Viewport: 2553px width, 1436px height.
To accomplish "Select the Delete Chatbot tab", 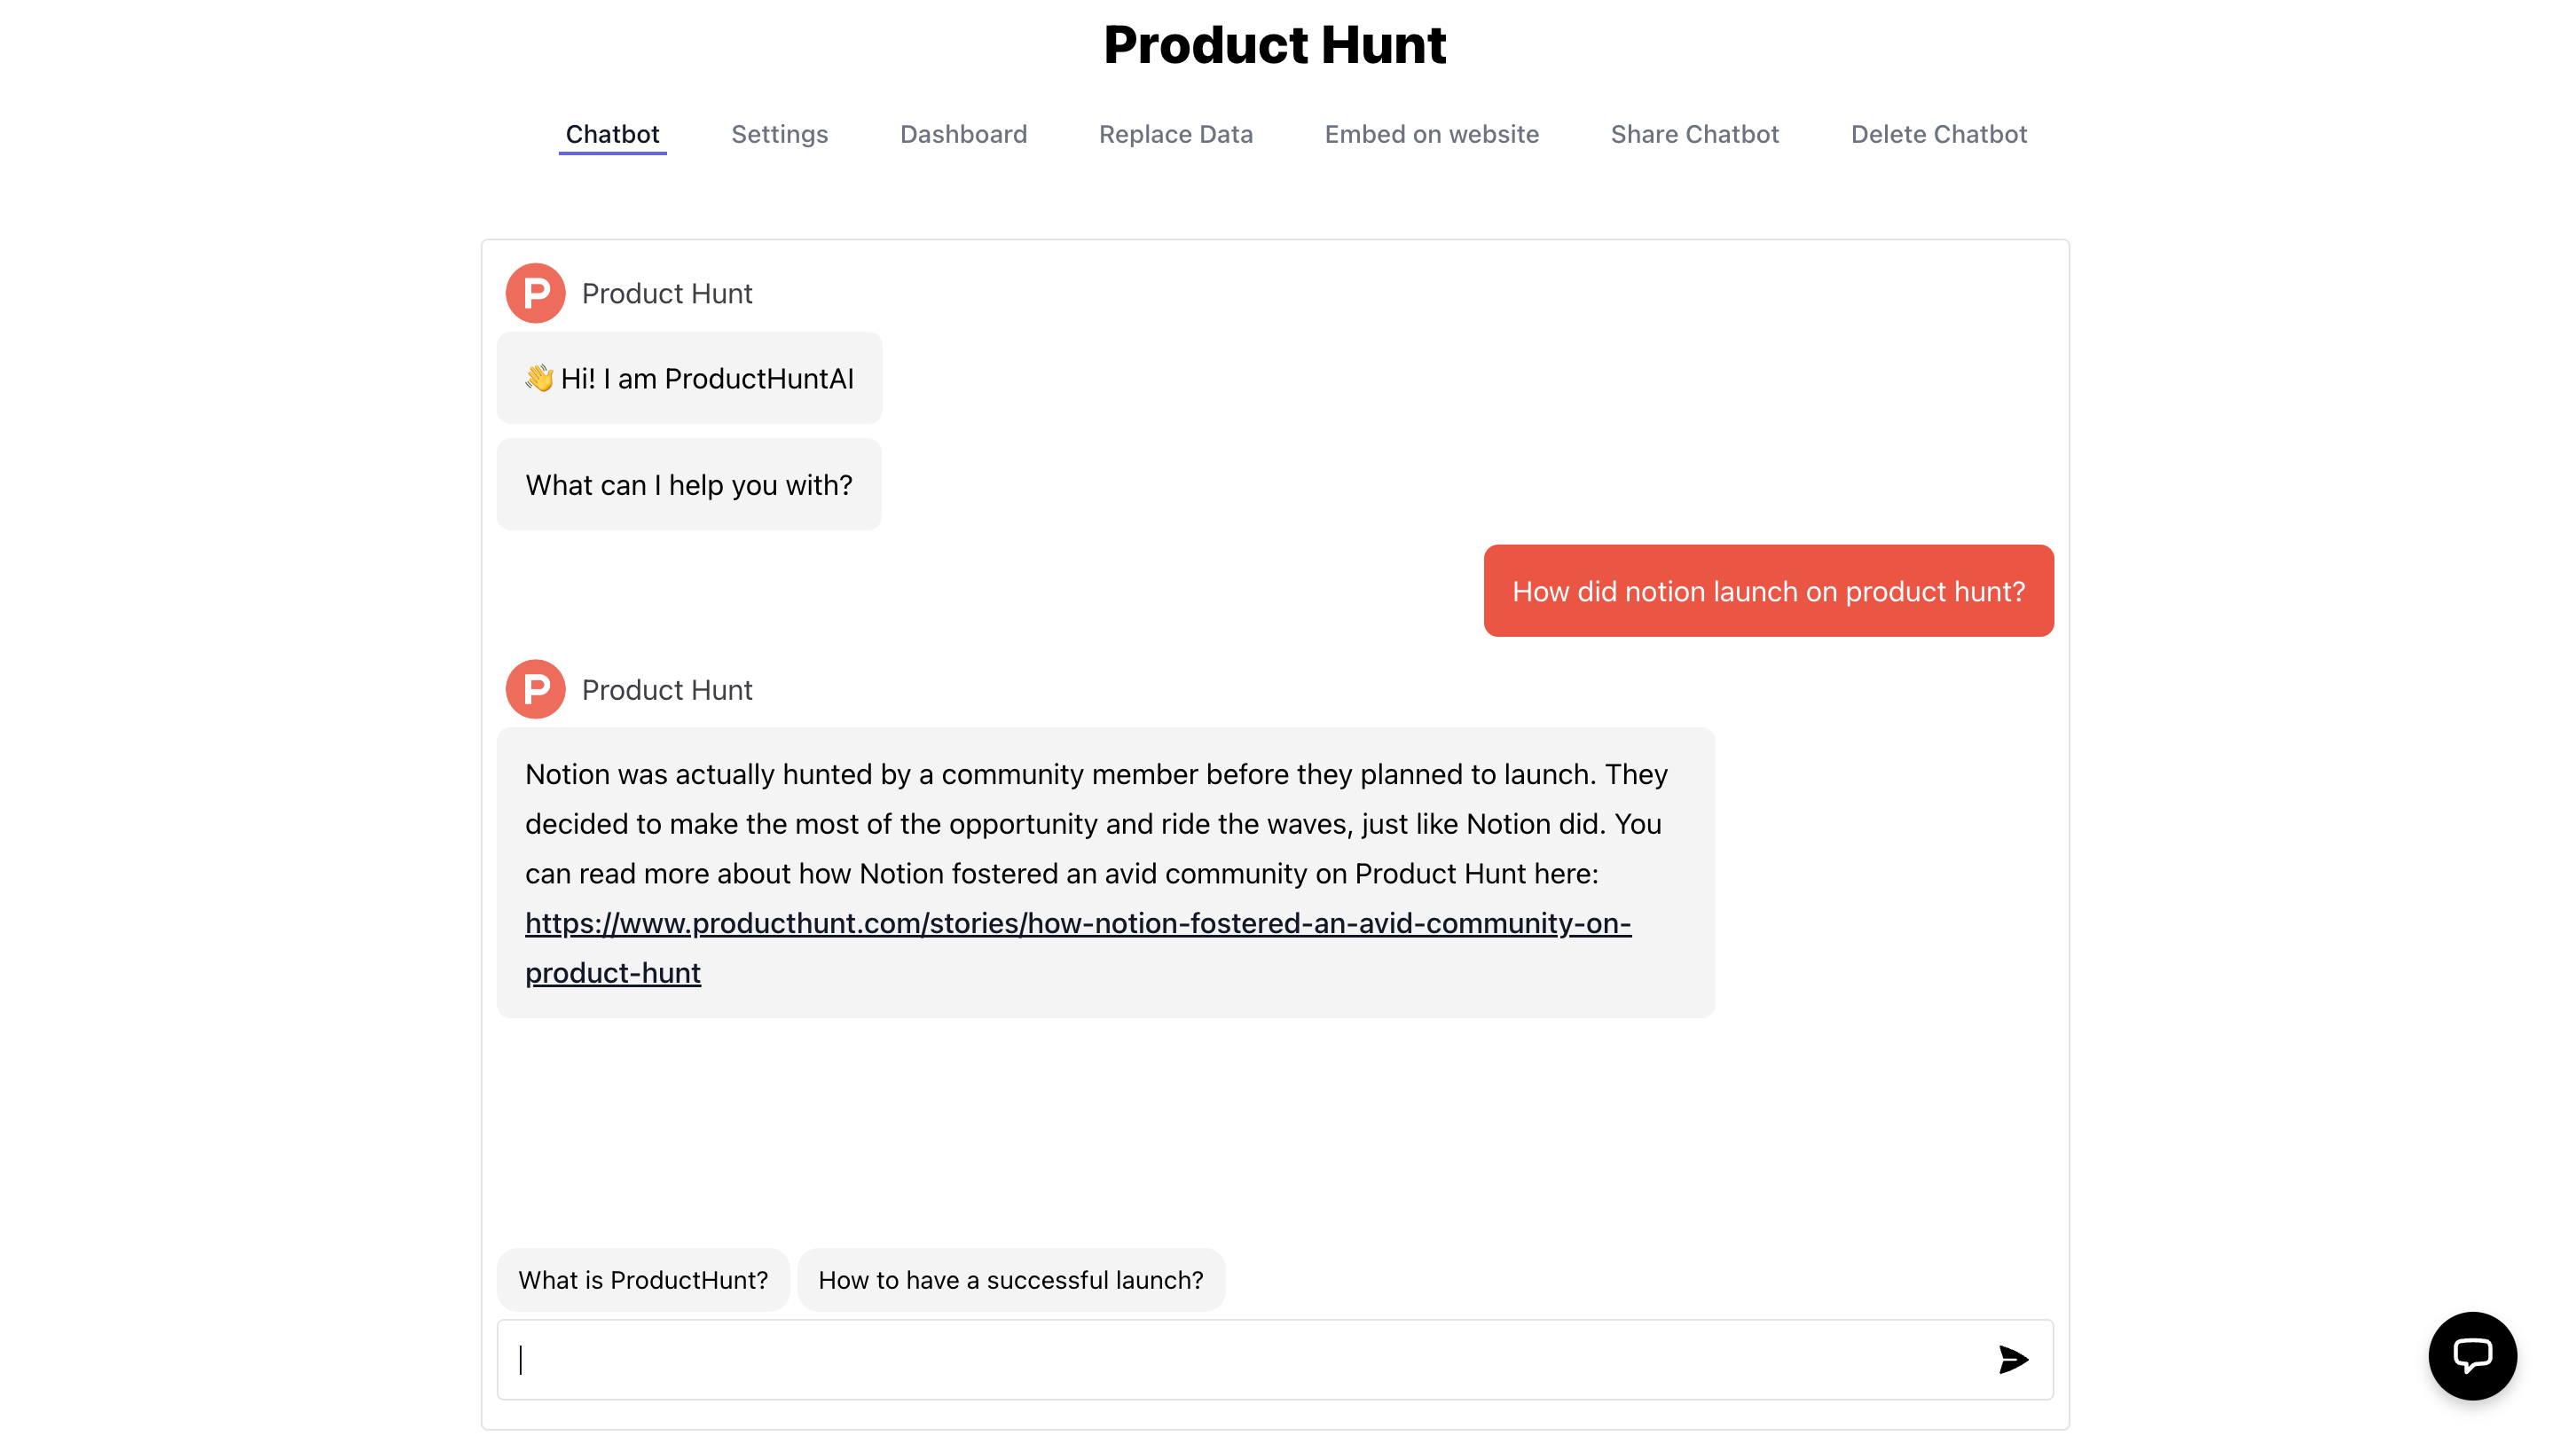I will 1937,134.
